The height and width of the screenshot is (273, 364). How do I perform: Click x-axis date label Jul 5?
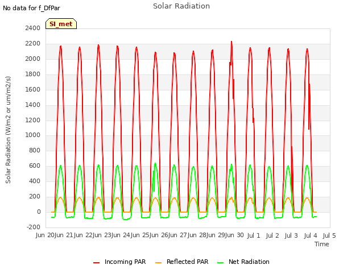click(x=329, y=235)
